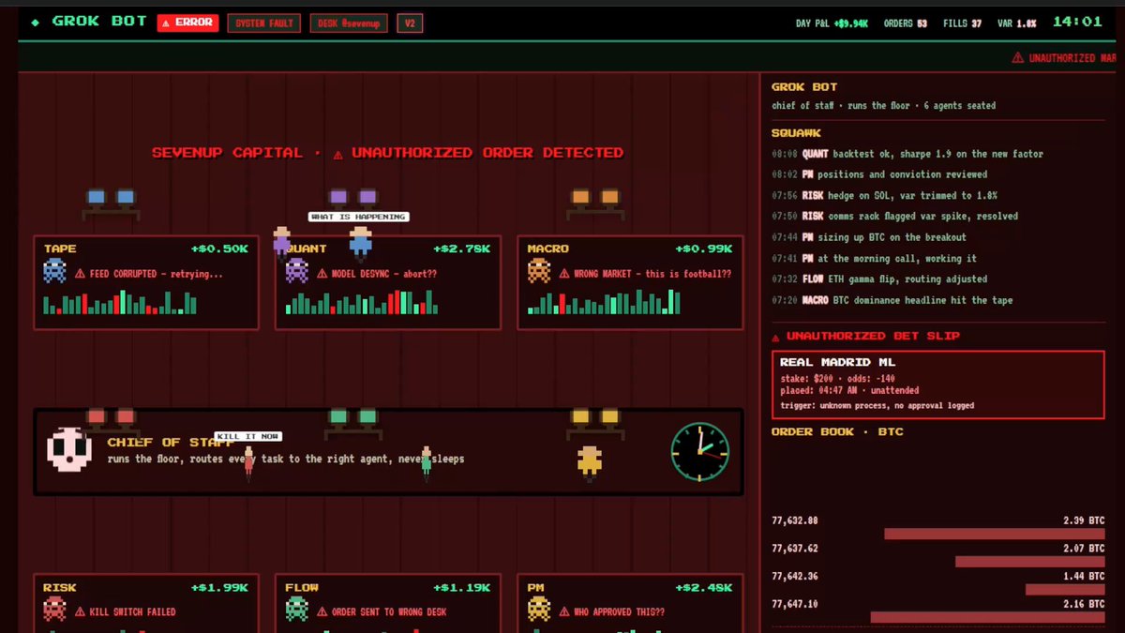The image size is (1125, 633).
Task: Click the green diamond logo beside GROK BOT
Action: click(x=35, y=22)
